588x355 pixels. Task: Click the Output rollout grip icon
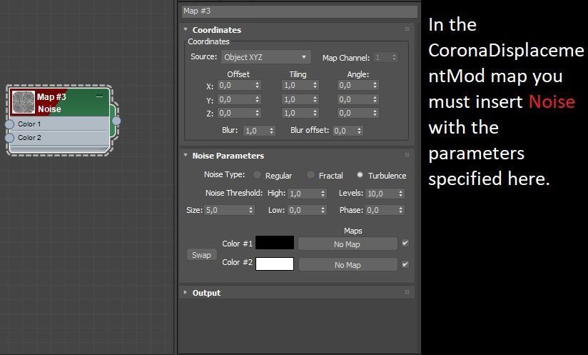[x=407, y=292]
